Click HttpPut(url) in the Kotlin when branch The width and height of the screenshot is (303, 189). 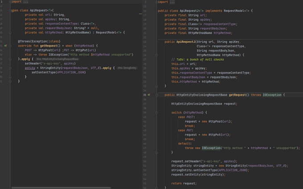(86, 50)
